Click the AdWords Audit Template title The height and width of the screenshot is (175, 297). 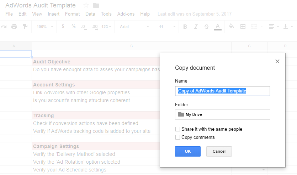(x=40, y=5)
